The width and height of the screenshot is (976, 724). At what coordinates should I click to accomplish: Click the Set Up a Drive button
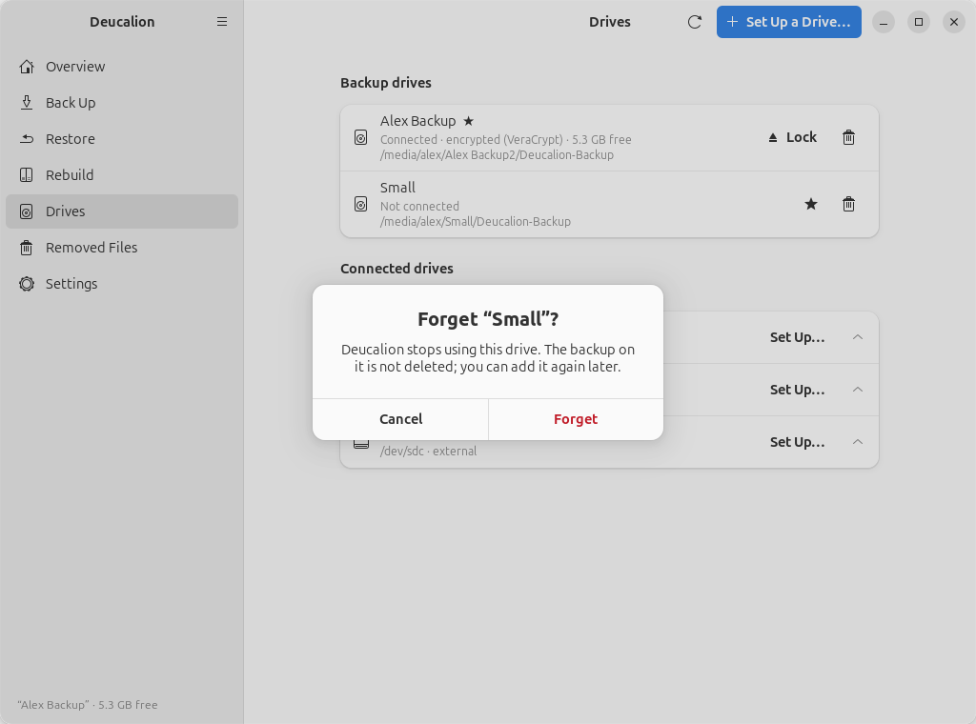pyautogui.click(x=788, y=22)
